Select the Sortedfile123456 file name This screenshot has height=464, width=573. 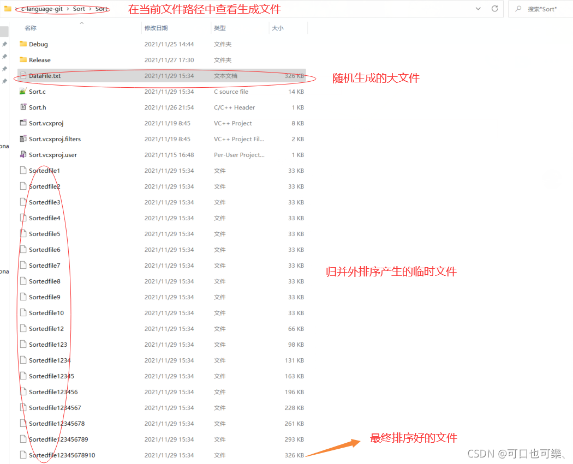coord(53,391)
